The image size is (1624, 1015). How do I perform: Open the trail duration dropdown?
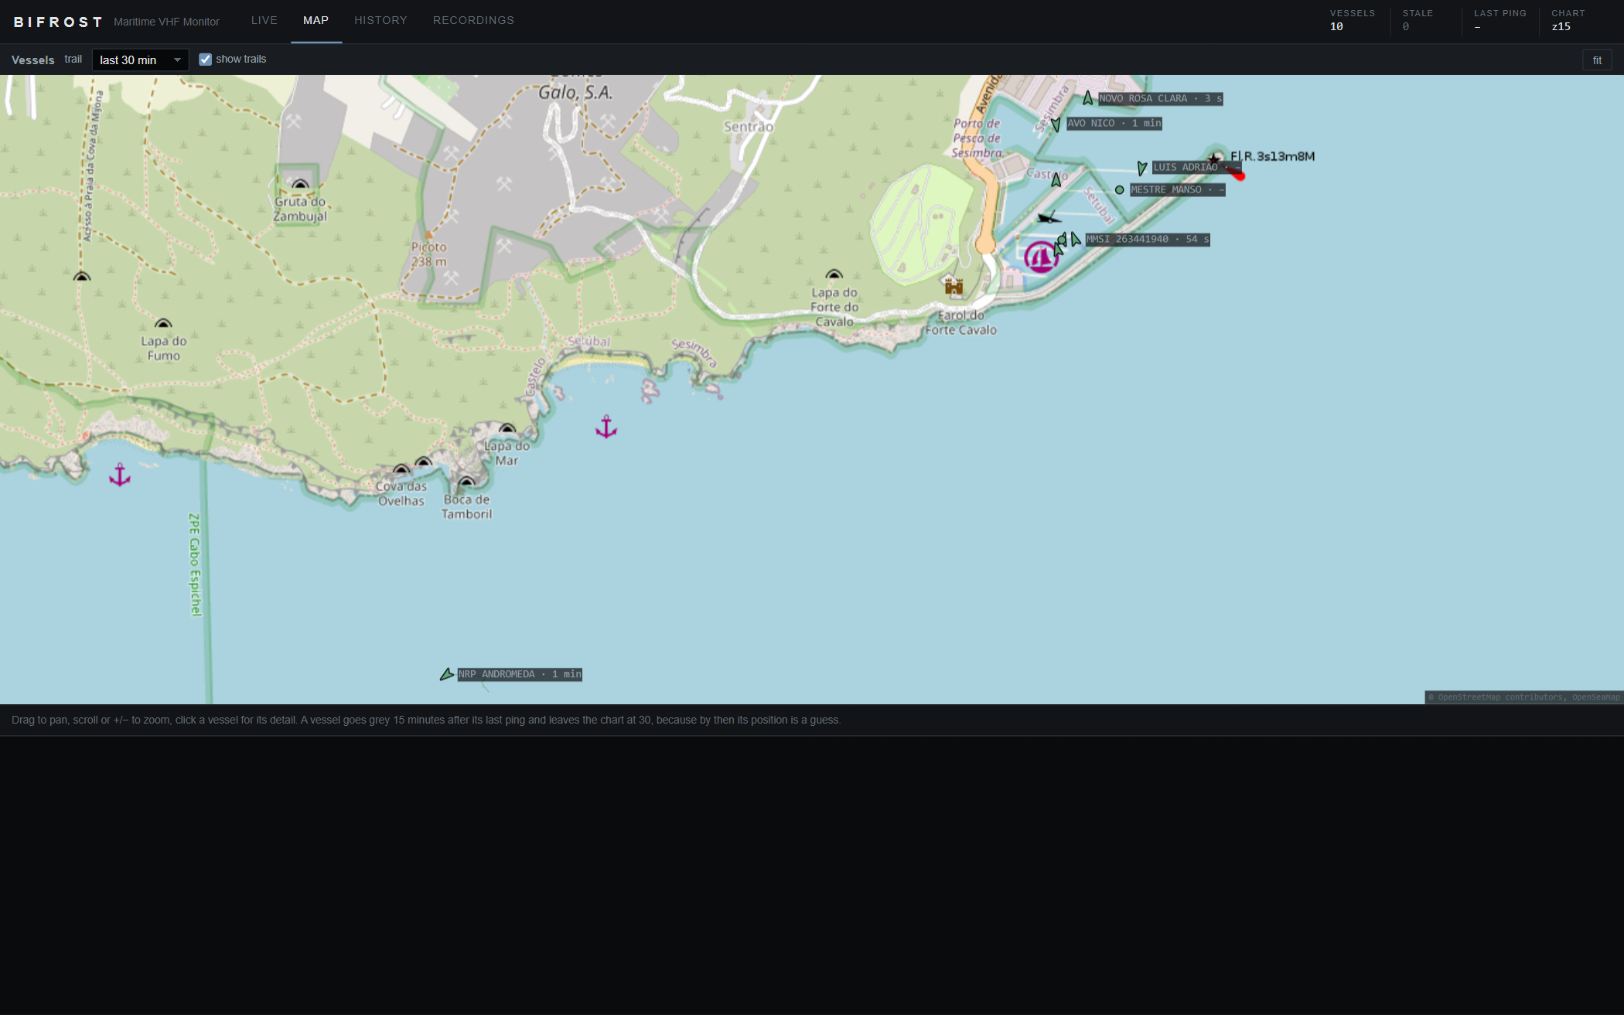tap(140, 60)
